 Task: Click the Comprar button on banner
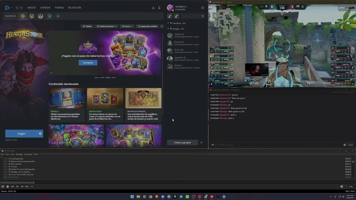click(88, 63)
